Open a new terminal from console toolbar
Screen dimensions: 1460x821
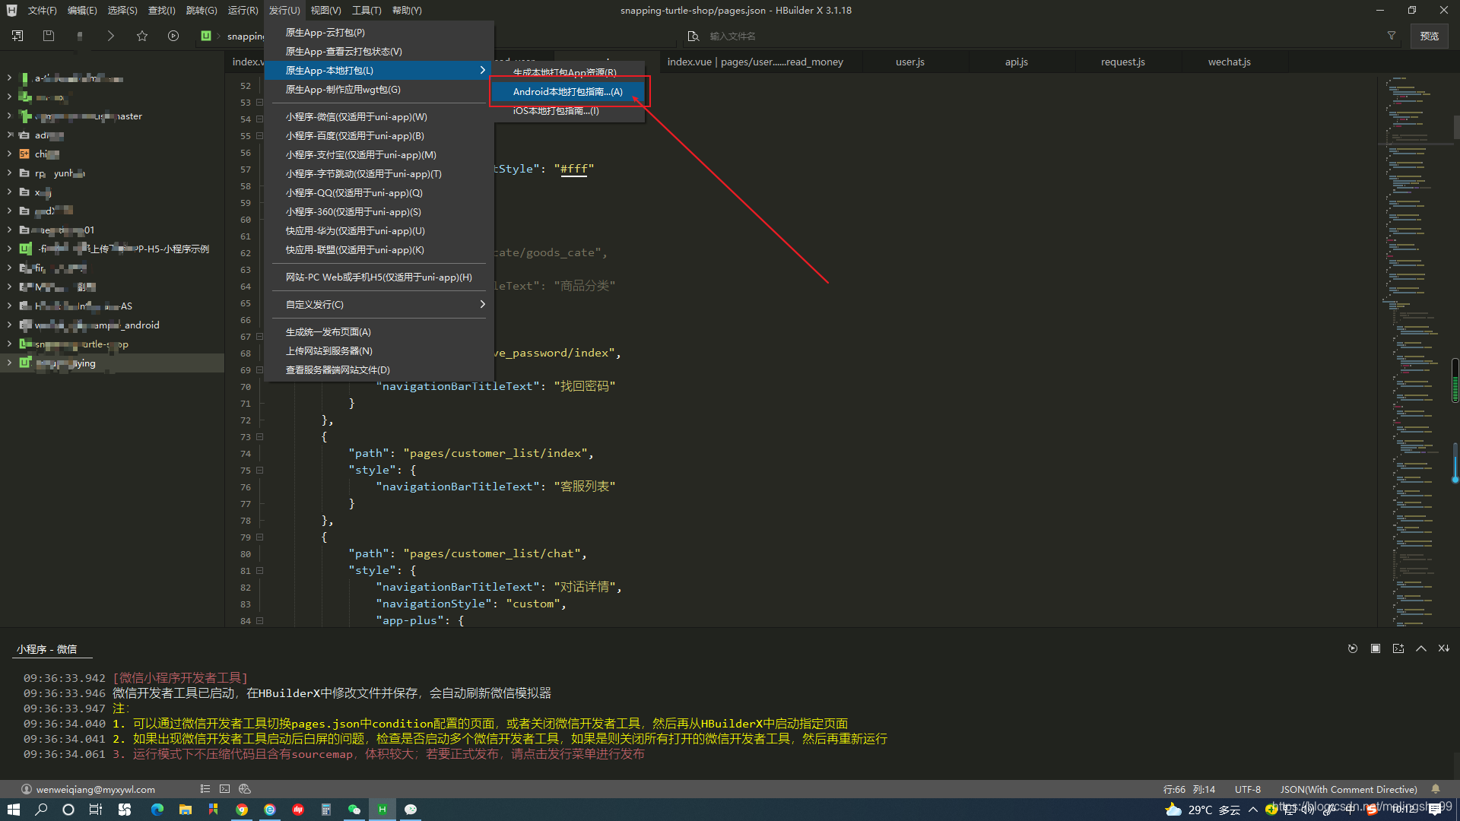click(x=1398, y=648)
